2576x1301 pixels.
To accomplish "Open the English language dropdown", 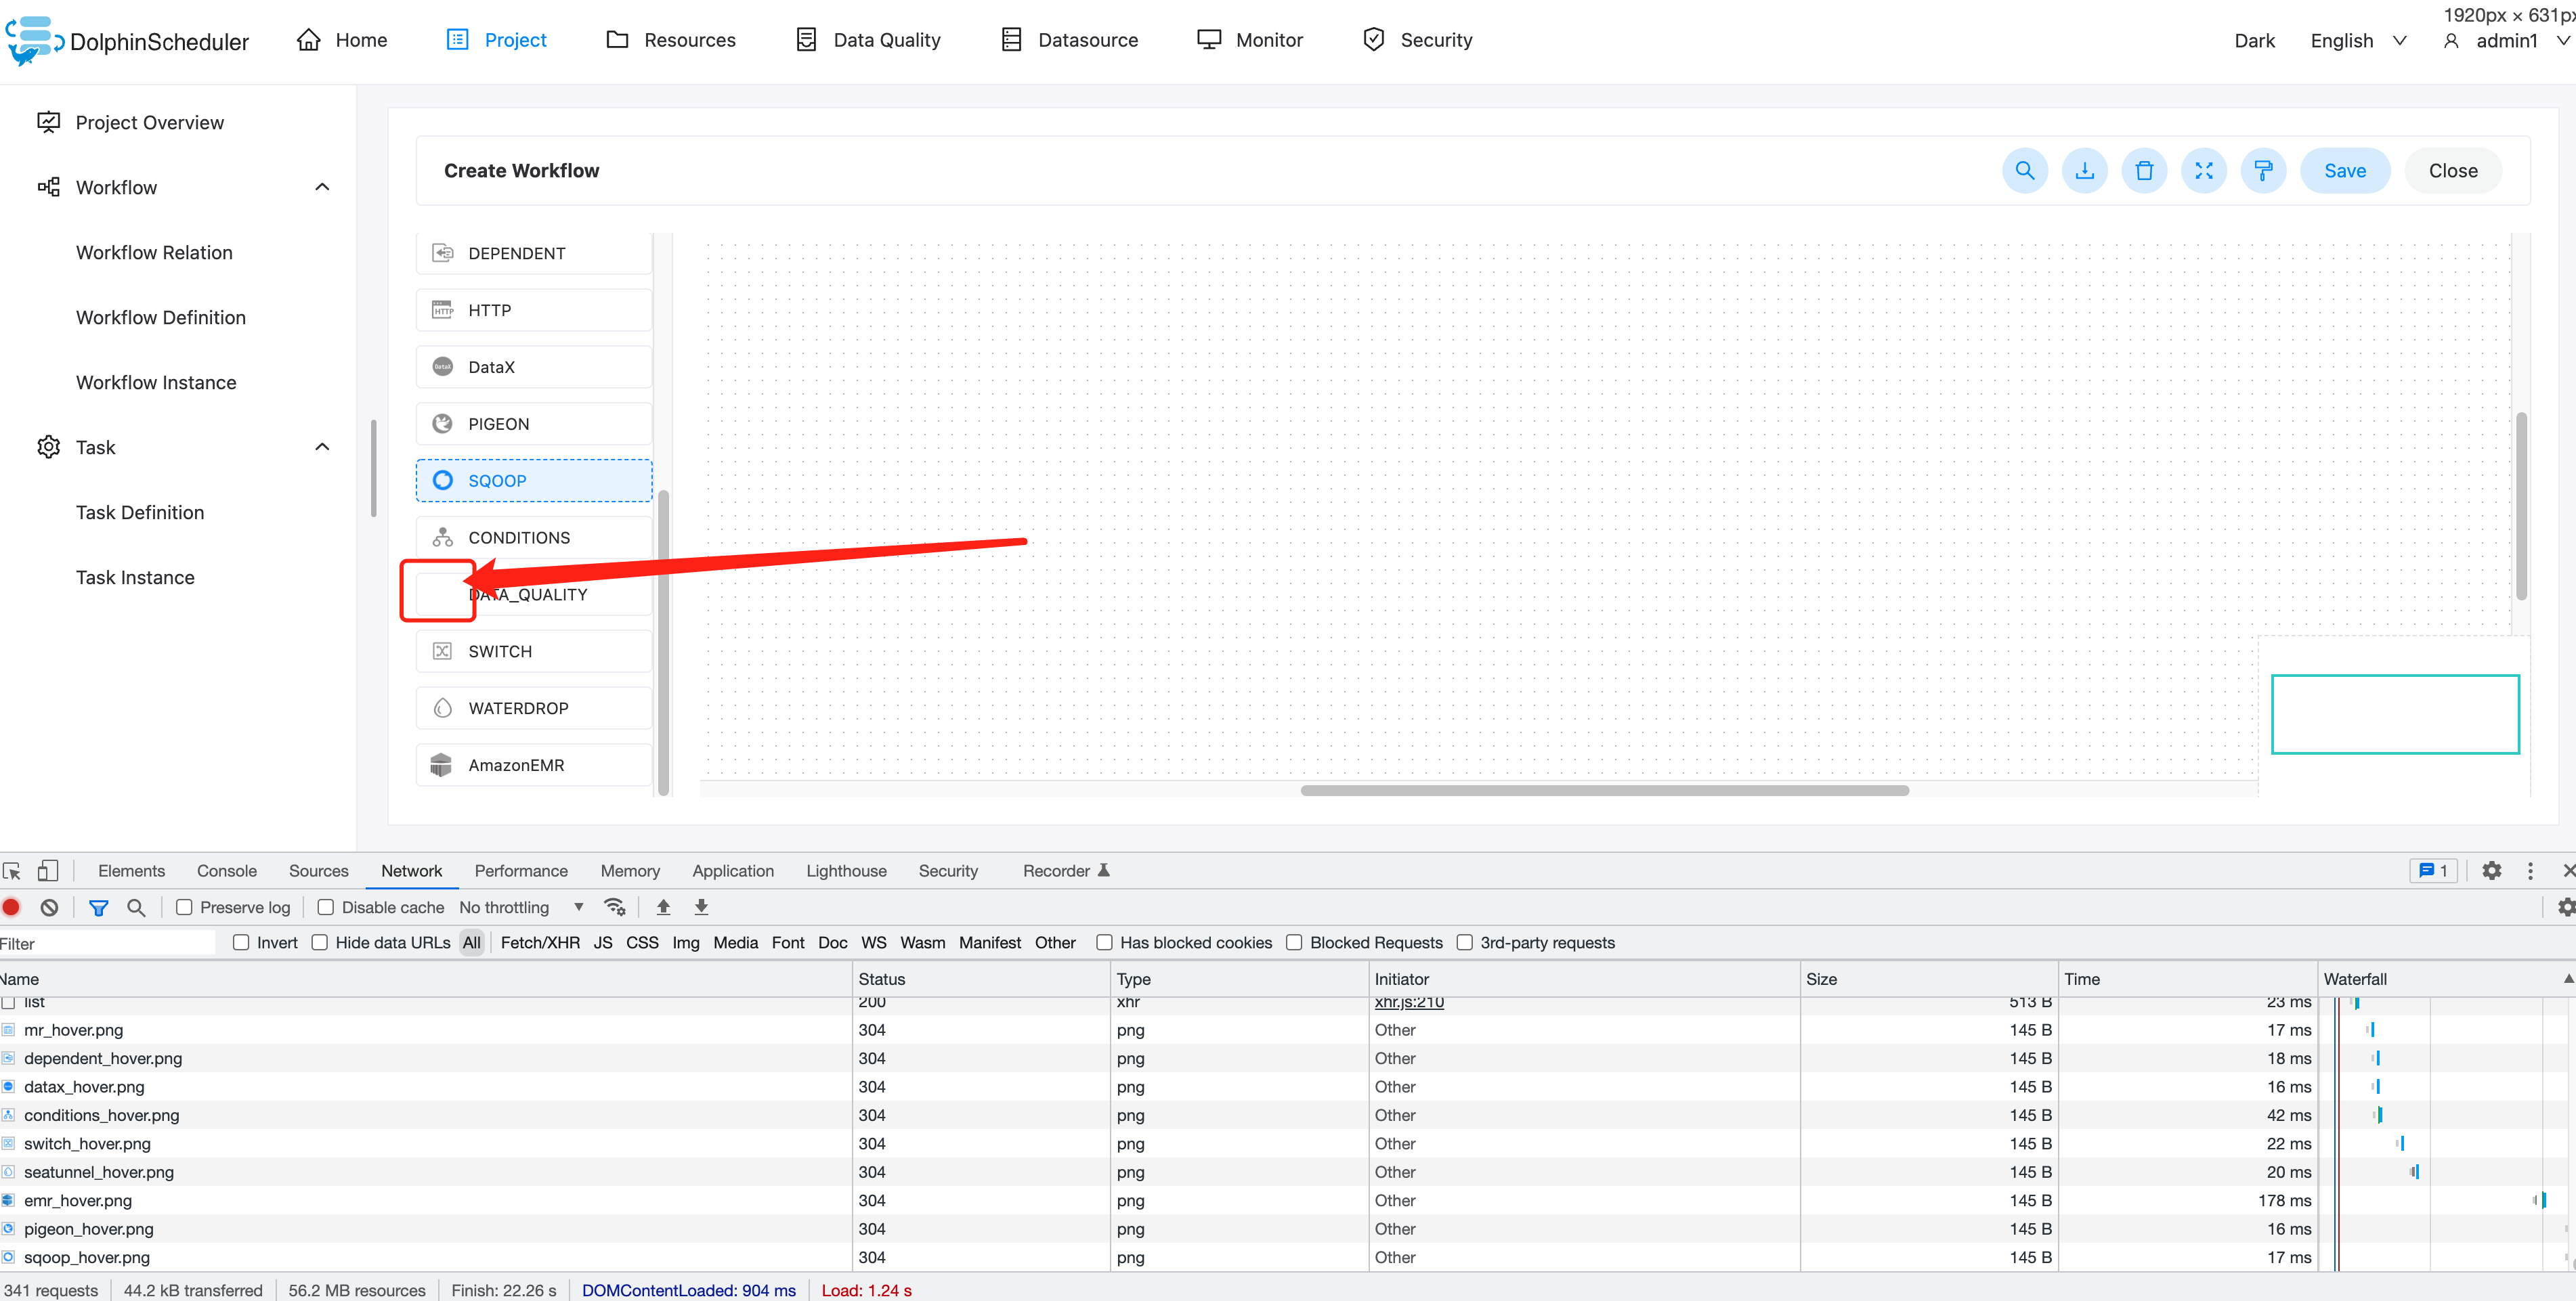I will pyautogui.click(x=2357, y=41).
